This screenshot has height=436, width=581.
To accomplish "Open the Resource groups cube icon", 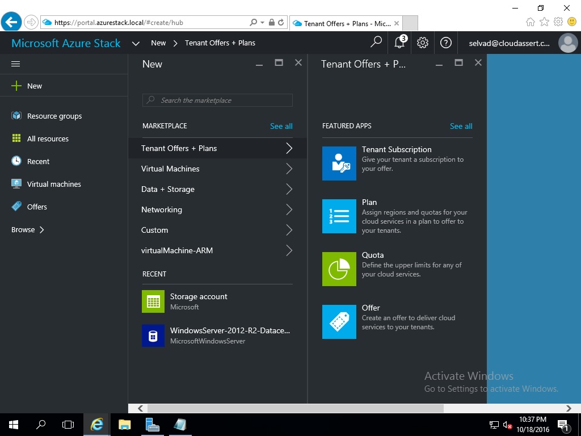I will (16, 116).
